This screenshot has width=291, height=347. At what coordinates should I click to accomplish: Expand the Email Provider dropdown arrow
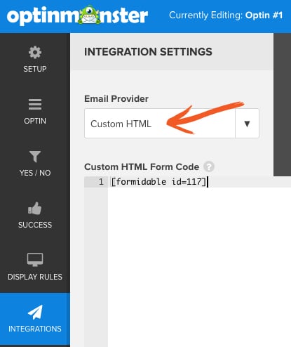(x=247, y=124)
